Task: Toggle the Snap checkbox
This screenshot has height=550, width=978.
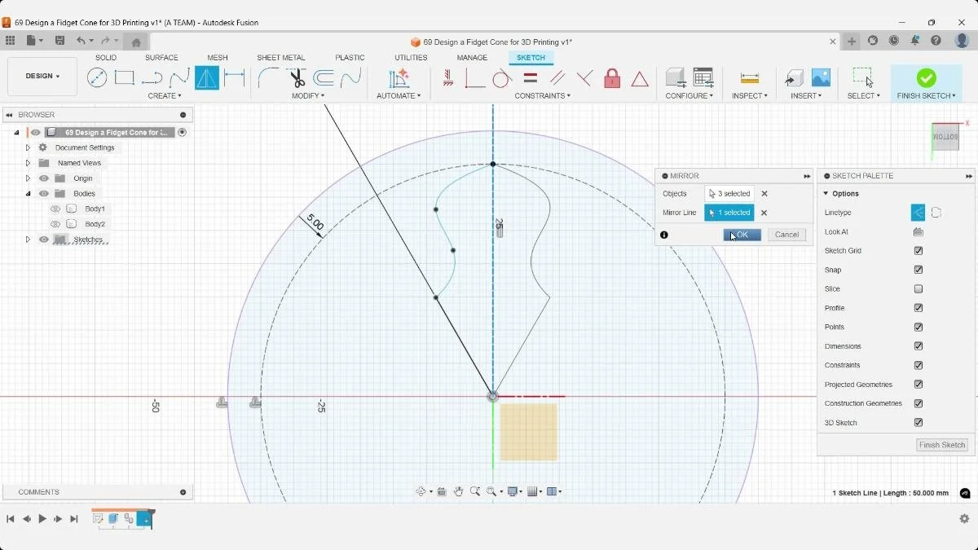Action: pyautogui.click(x=919, y=270)
